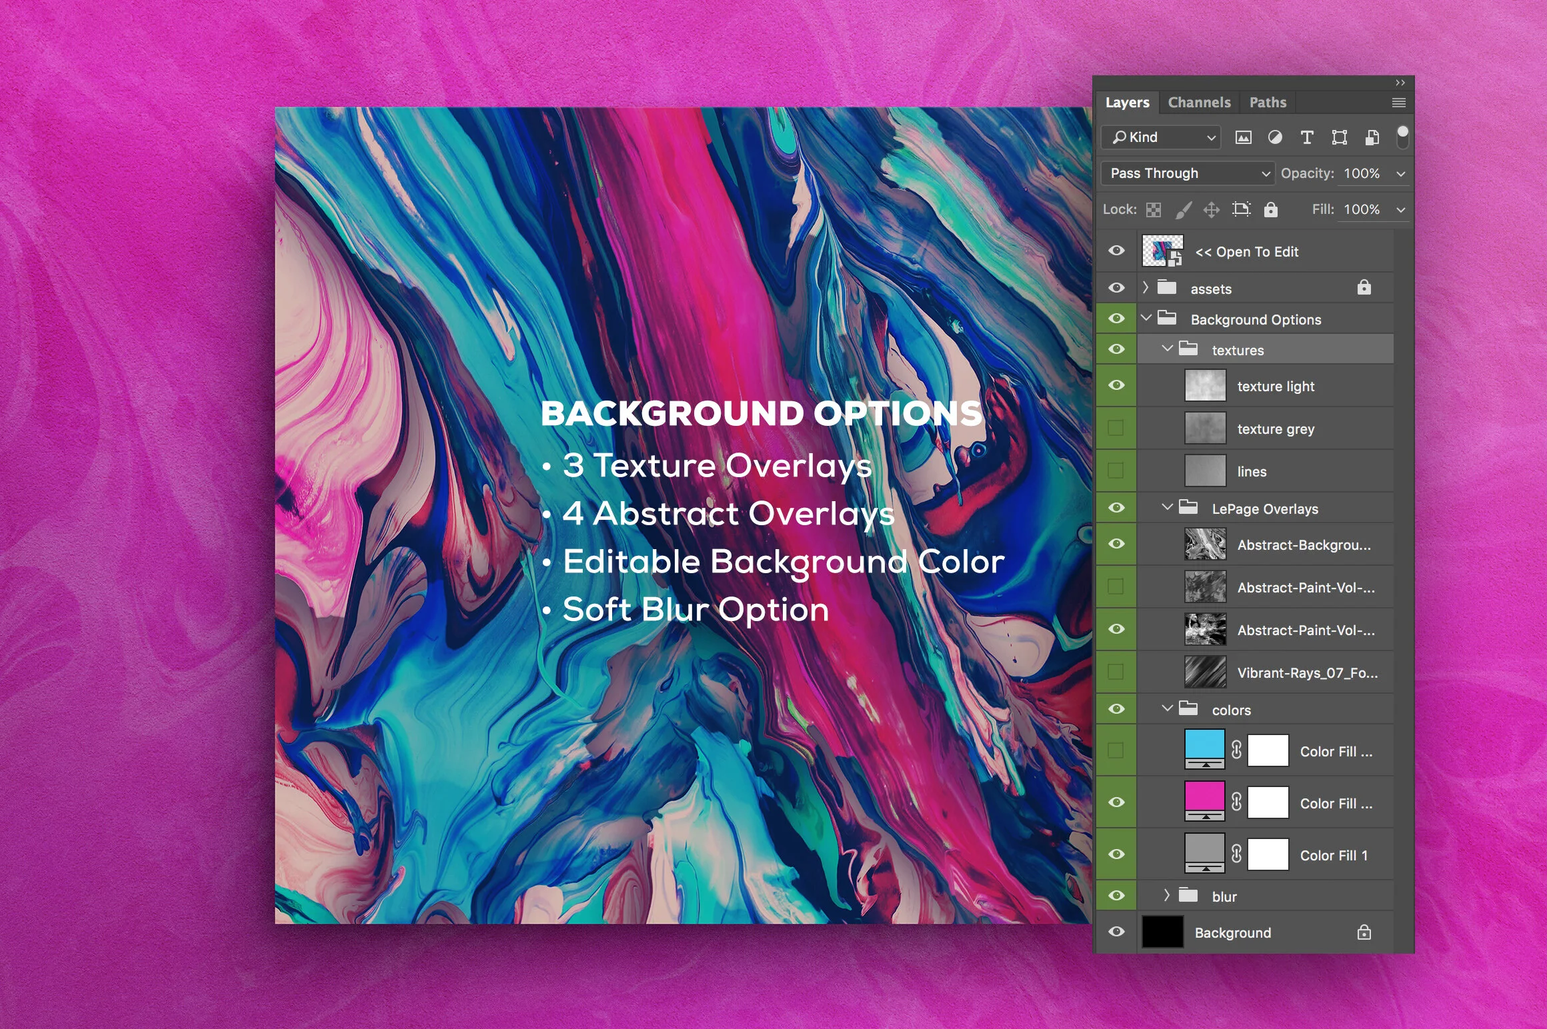The width and height of the screenshot is (1547, 1029).
Task: Filter for smart object layers
Action: click(1372, 137)
